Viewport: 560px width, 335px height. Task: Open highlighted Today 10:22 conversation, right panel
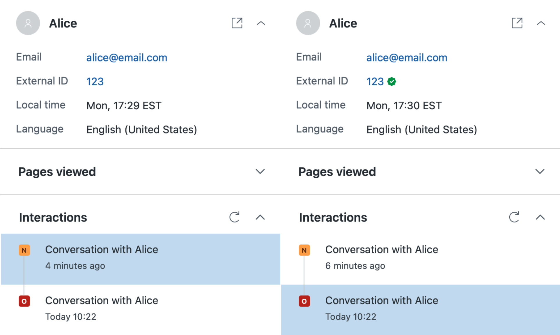coord(421,310)
